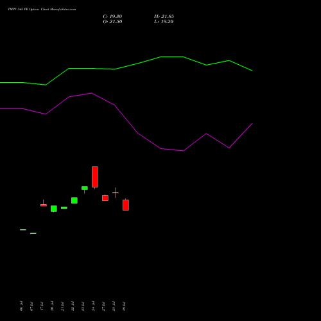This screenshot has height=321, width=321.
Task: Click the close value 'C: 19.30'
Action: [x=112, y=17]
